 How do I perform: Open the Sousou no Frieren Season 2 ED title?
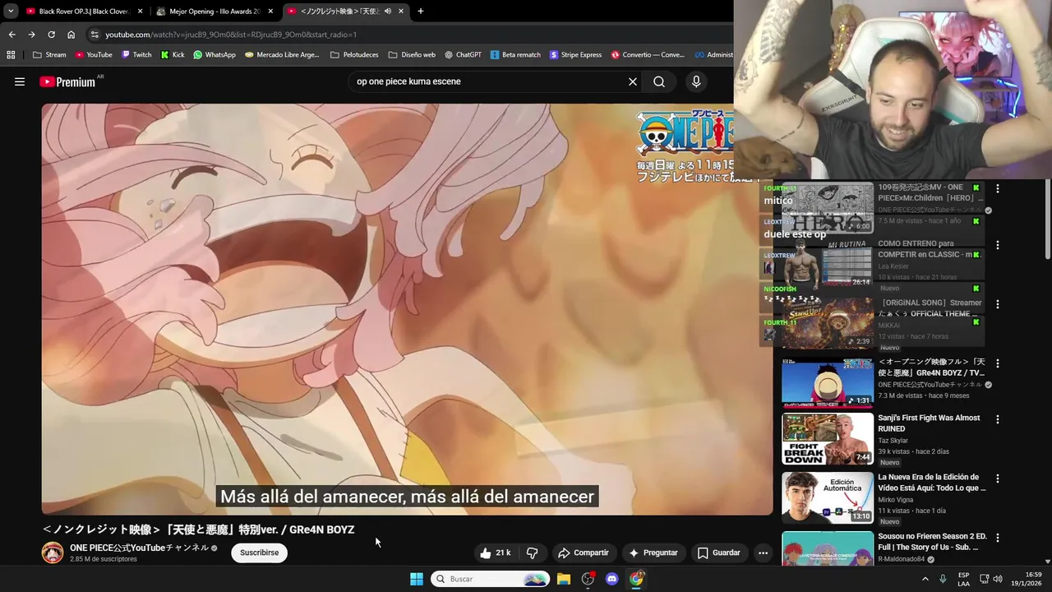point(932,541)
